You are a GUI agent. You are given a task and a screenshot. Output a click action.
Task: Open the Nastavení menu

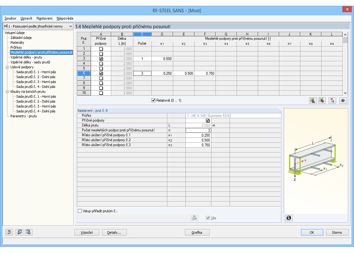point(44,18)
